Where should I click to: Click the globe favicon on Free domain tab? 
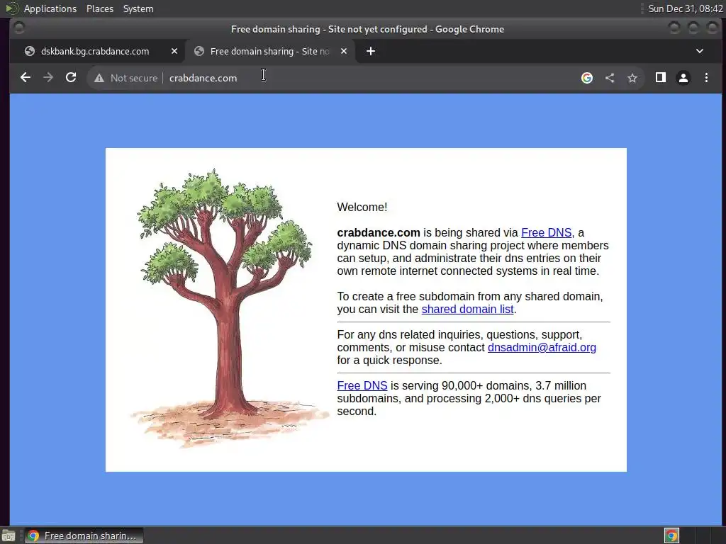coord(199,51)
